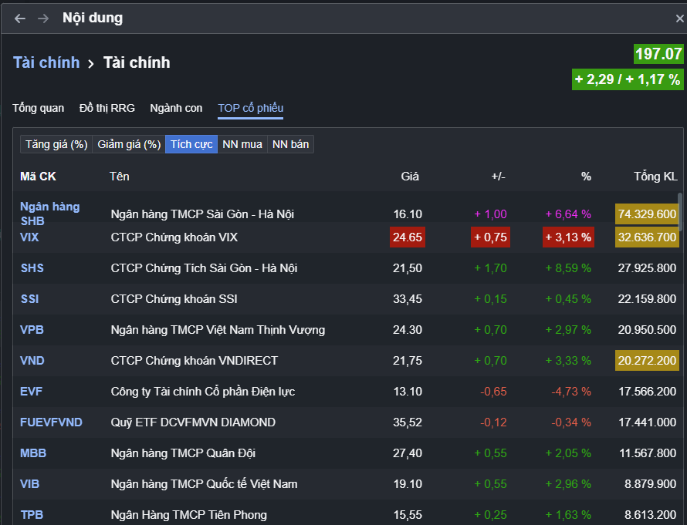The height and width of the screenshot is (525, 687).
Task: Click the SSI price 33,45
Action: pos(408,299)
